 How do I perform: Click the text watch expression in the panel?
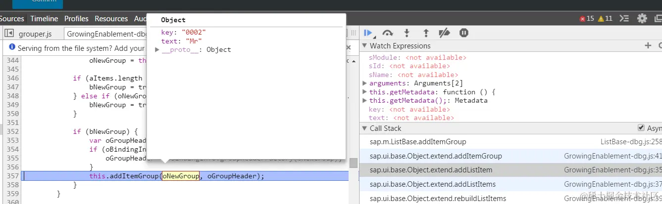click(411, 118)
